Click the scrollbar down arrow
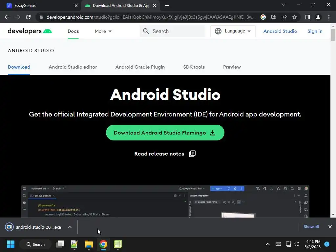Viewport: 336px width, 252px height. point(333,215)
